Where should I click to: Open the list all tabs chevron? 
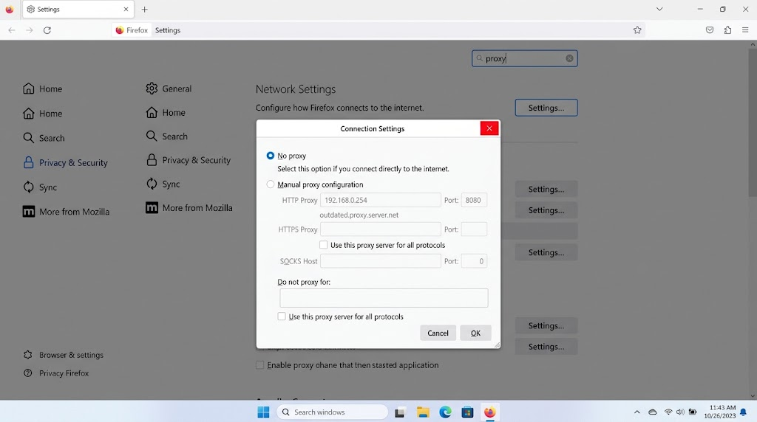click(659, 9)
